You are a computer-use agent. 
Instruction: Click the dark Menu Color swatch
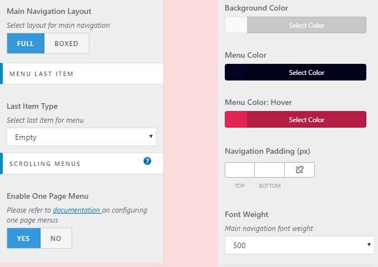click(x=236, y=73)
